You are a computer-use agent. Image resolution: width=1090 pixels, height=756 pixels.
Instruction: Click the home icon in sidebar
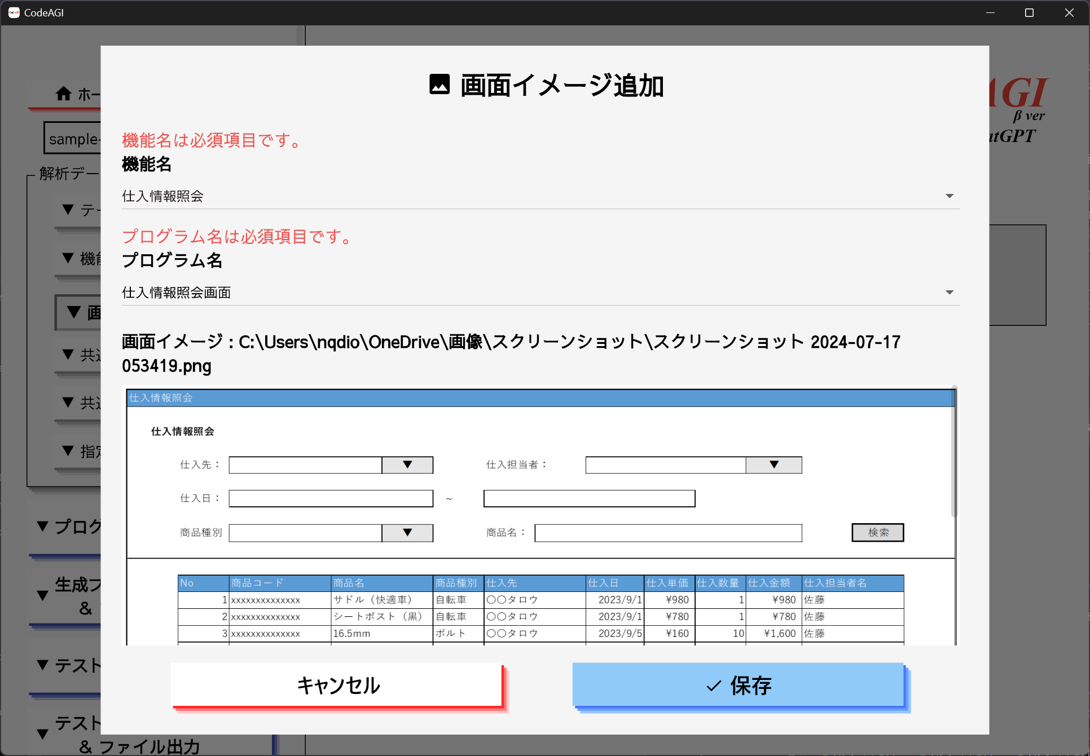coord(64,94)
